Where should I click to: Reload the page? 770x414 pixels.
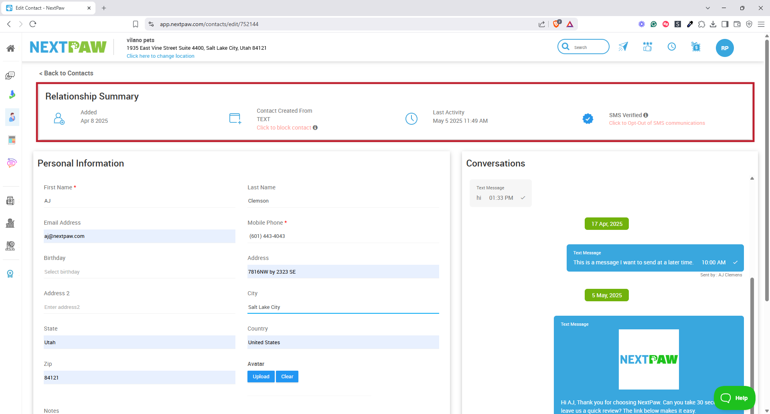click(x=33, y=24)
